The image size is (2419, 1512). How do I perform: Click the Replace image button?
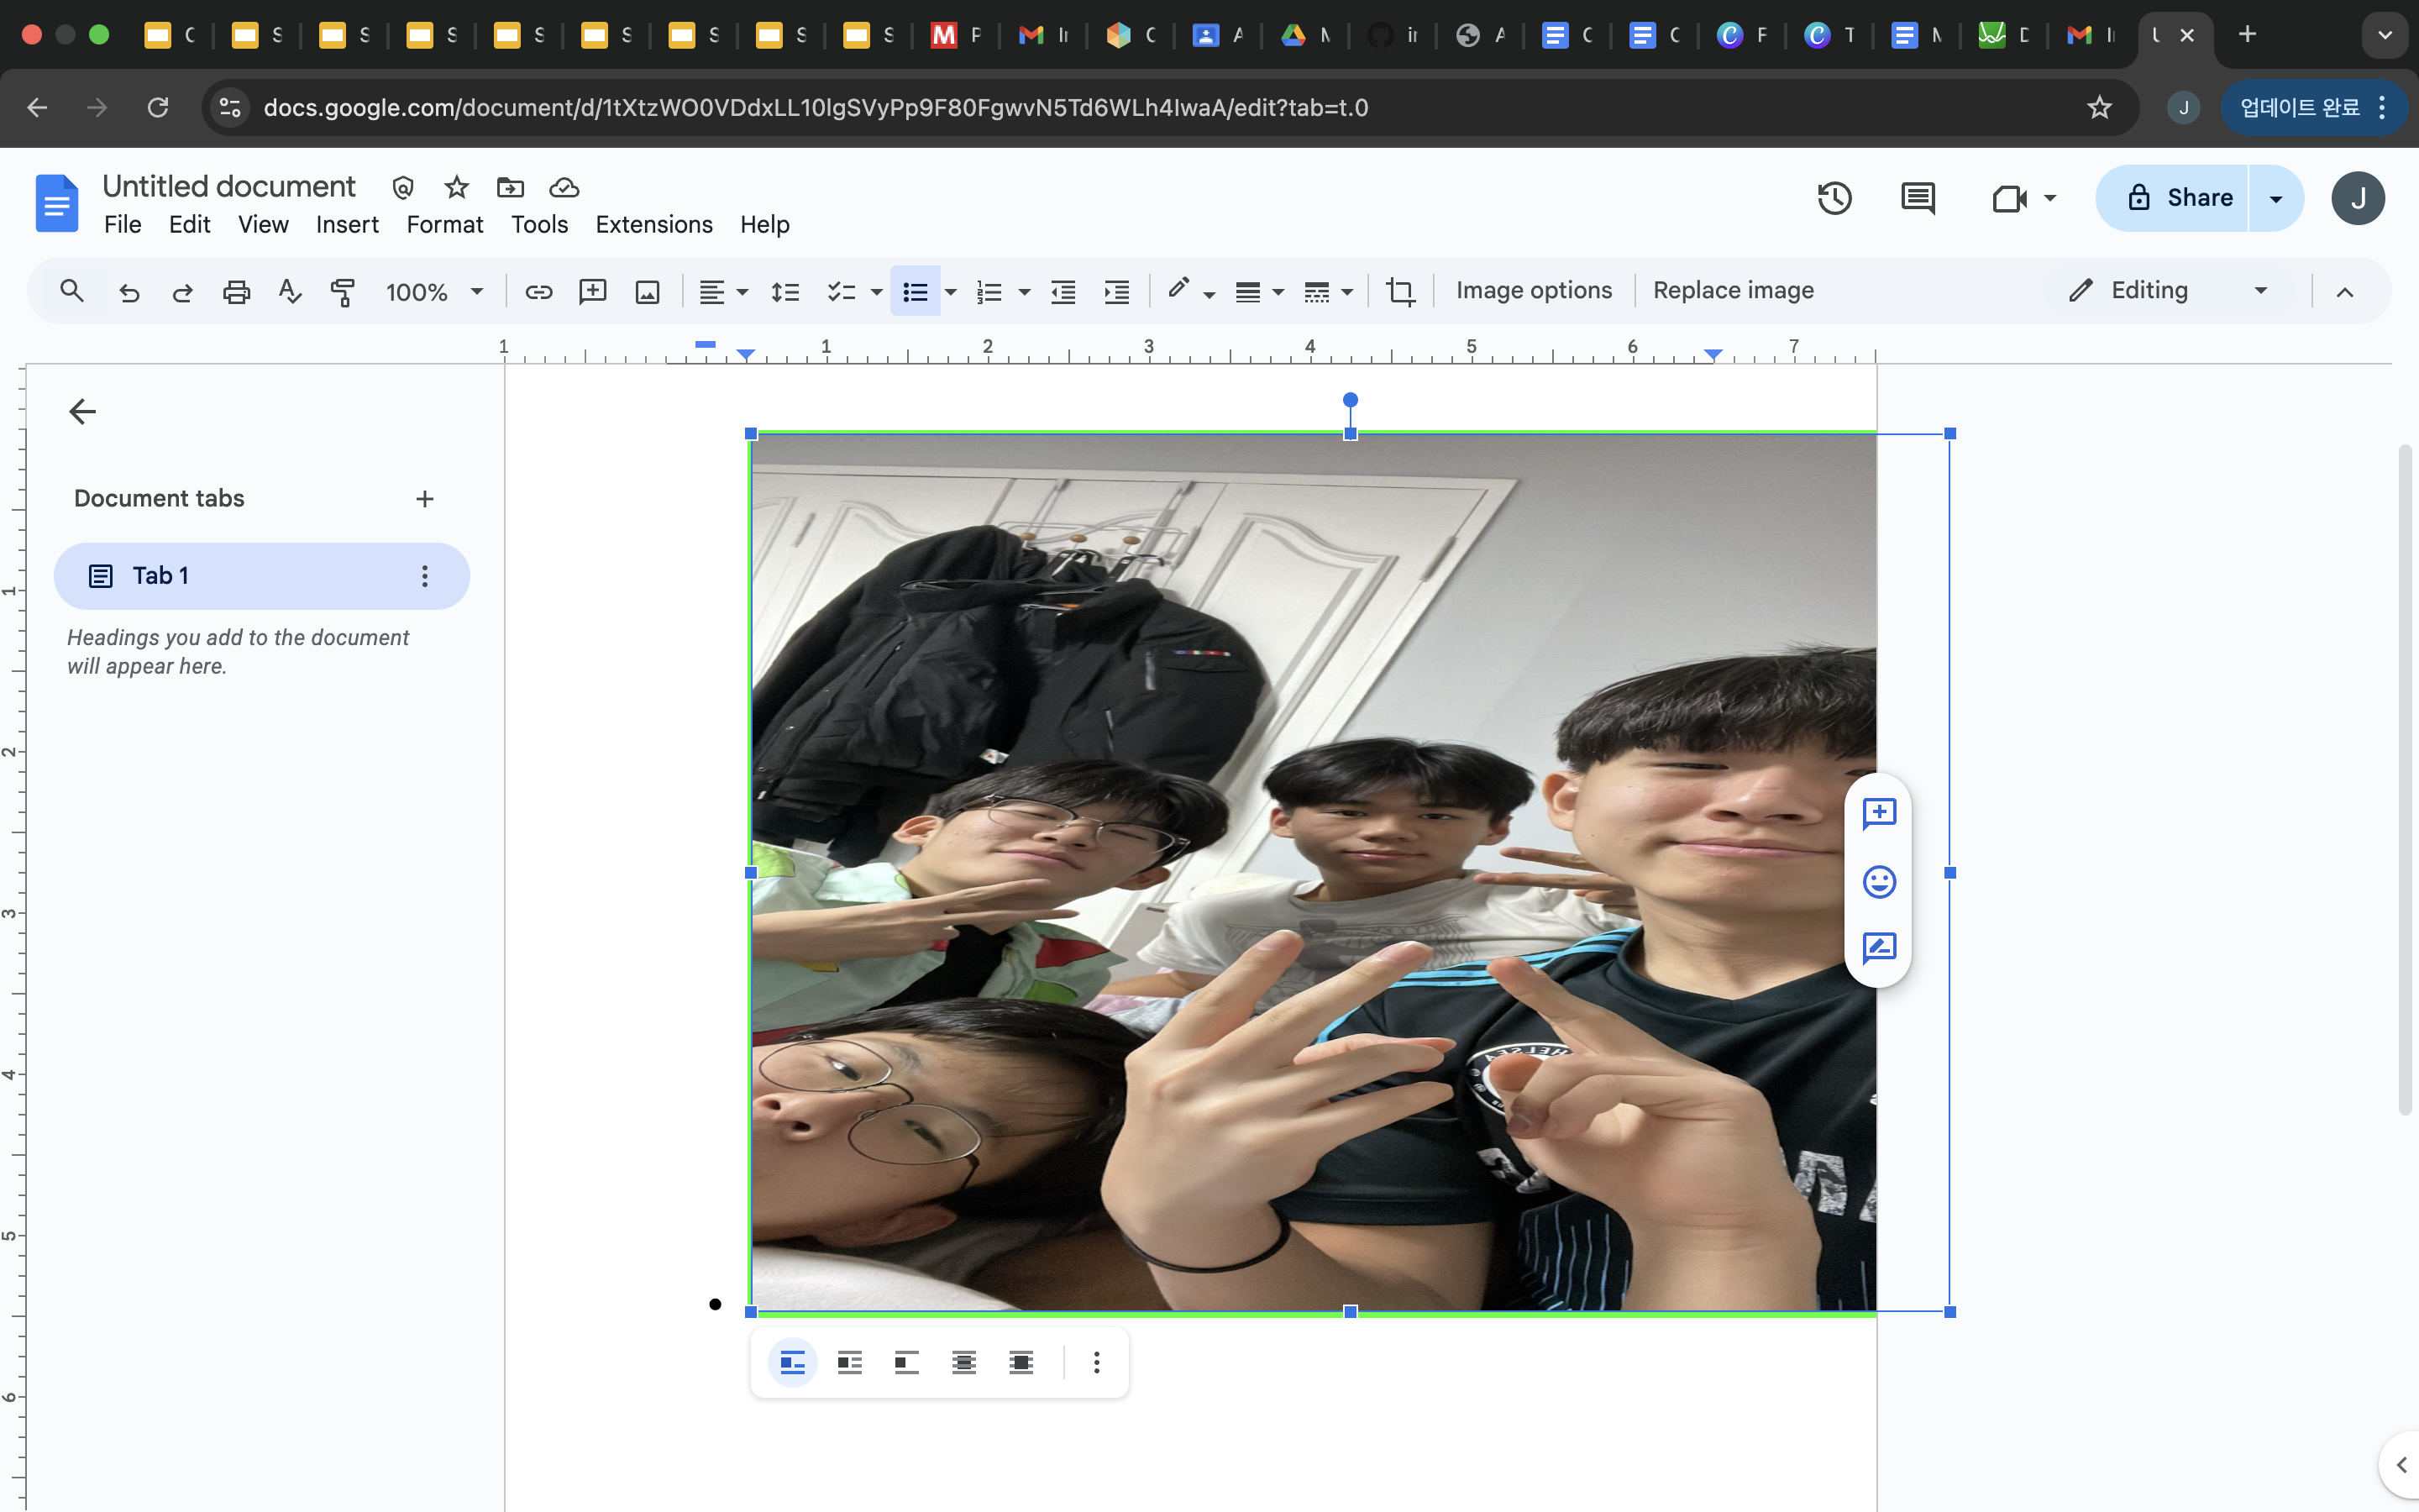[1734, 290]
